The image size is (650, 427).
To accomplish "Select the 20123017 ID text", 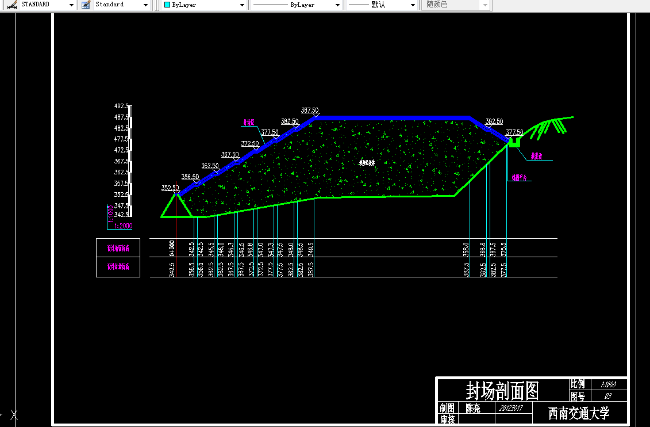I will point(510,409).
